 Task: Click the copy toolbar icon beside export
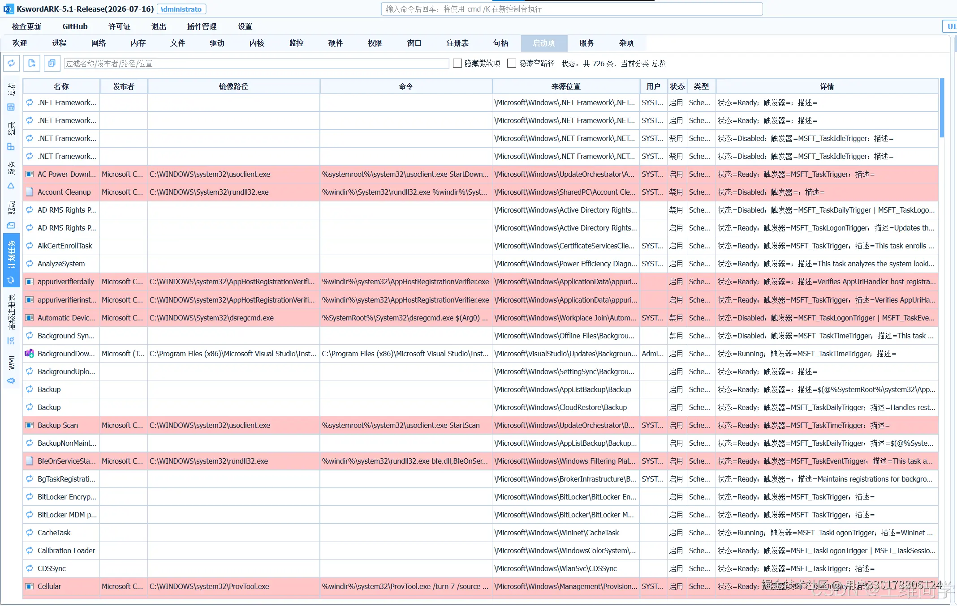(52, 64)
